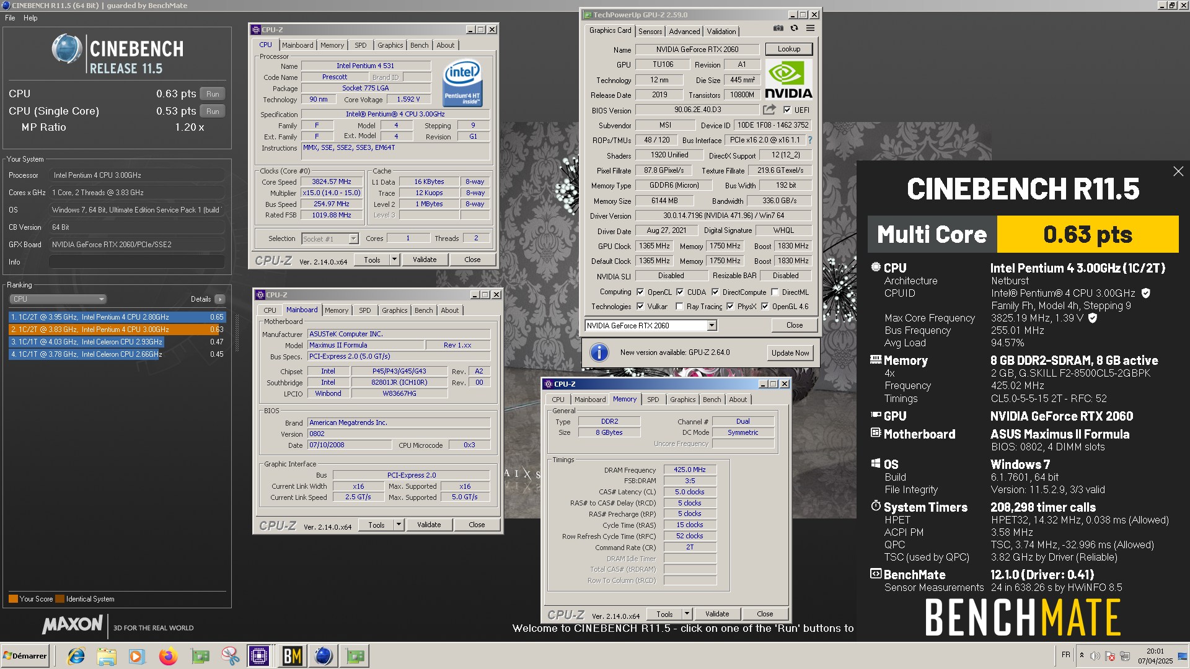The image size is (1190, 669).
Task: Switch to Cinebench sphere taskbar icon
Action: coord(323,656)
